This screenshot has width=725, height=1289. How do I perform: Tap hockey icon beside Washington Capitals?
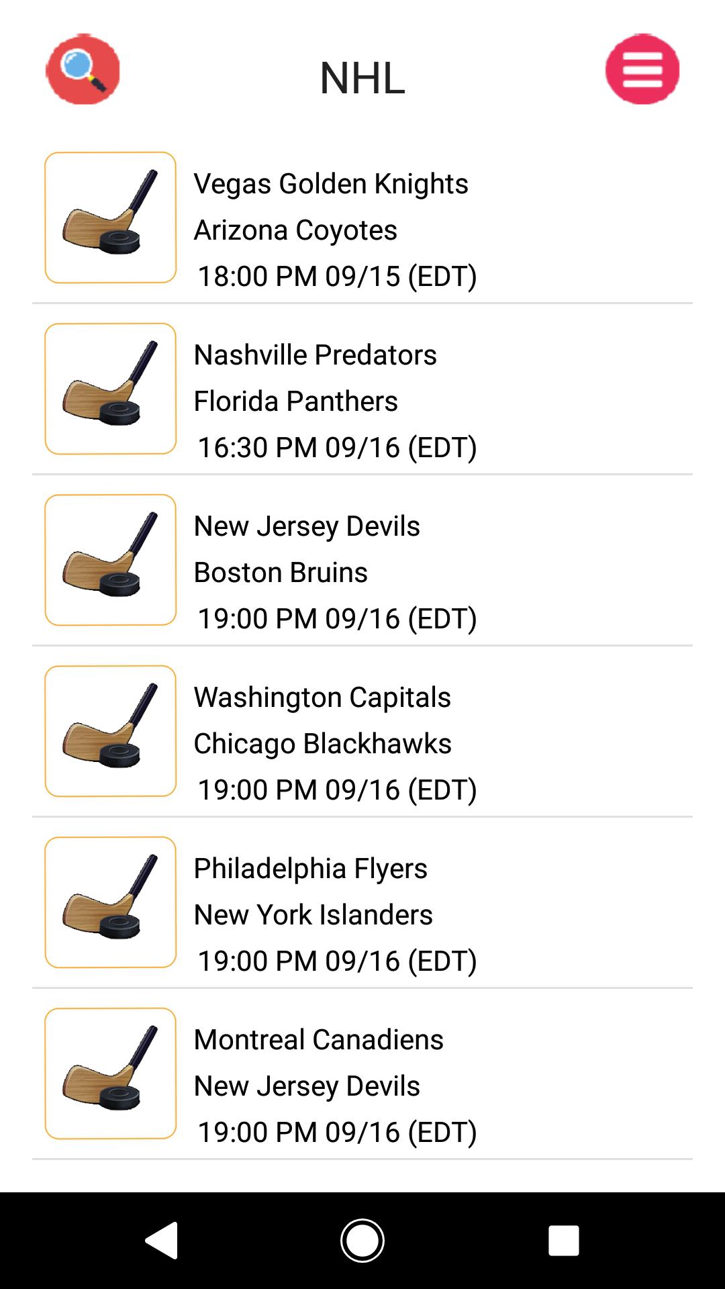(111, 731)
